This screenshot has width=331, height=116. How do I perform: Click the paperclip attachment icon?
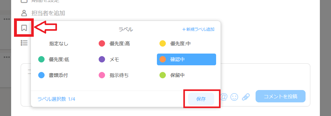[246, 97]
